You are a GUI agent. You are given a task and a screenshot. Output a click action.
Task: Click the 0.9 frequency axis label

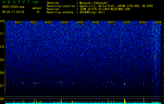coord(2,60)
